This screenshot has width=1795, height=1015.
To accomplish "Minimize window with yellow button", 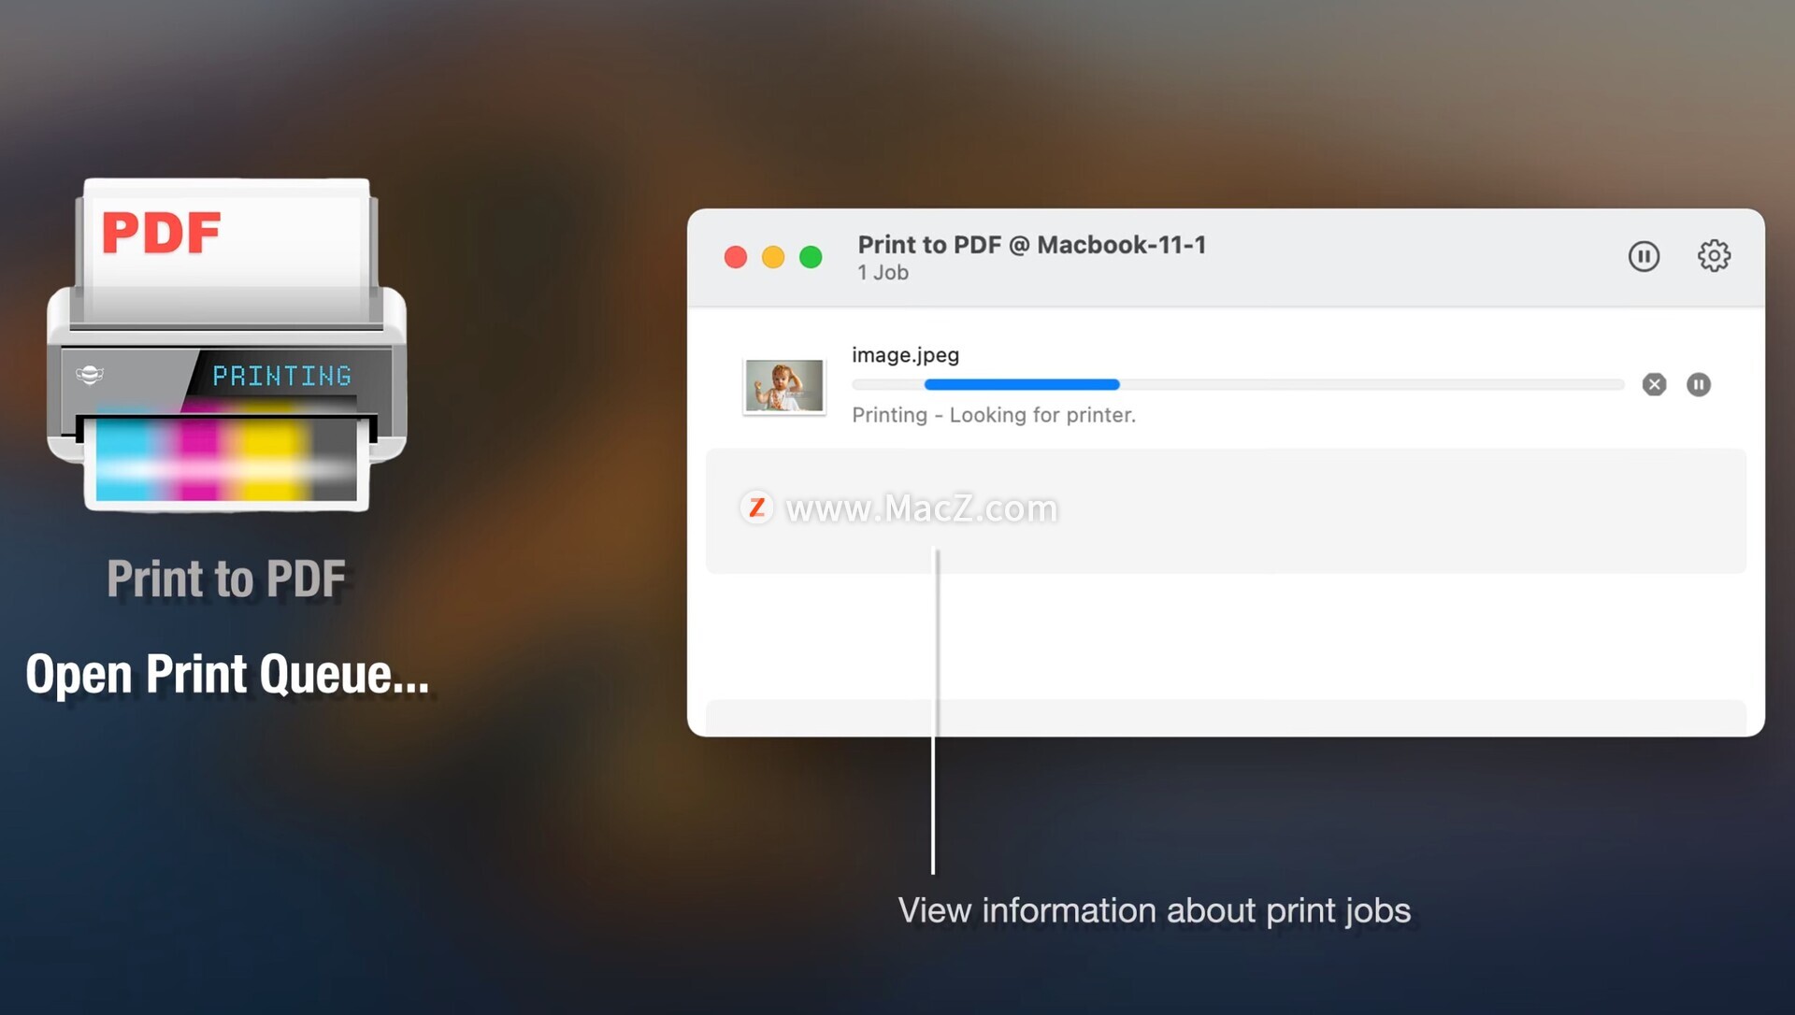I will [x=773, y=257].
